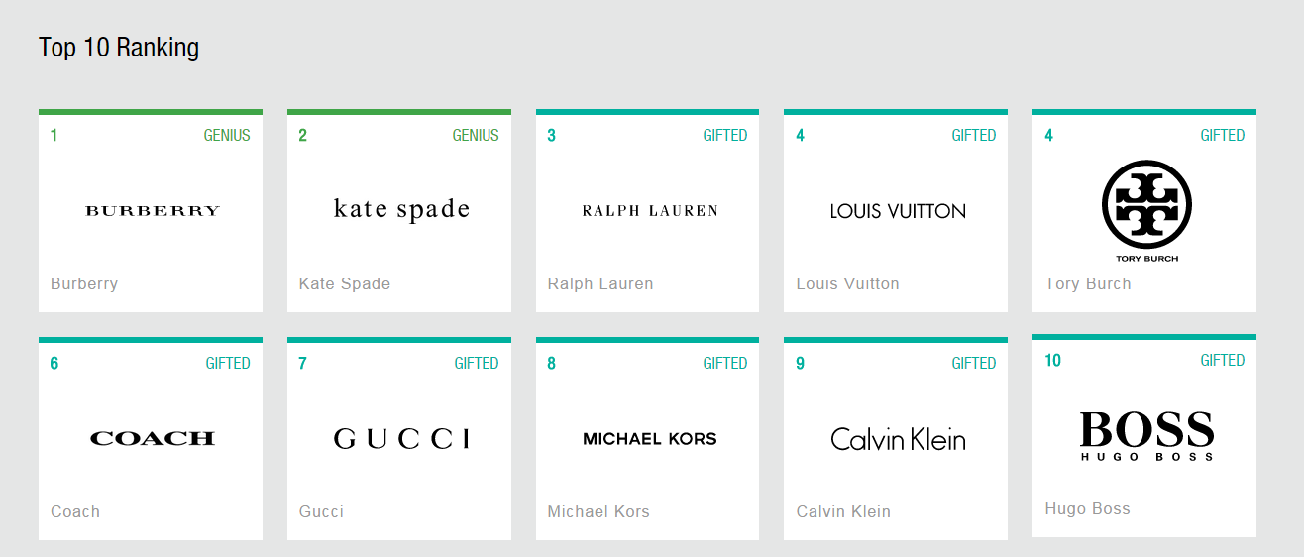Click rank number 7 on Gucci card

point(302,363)
